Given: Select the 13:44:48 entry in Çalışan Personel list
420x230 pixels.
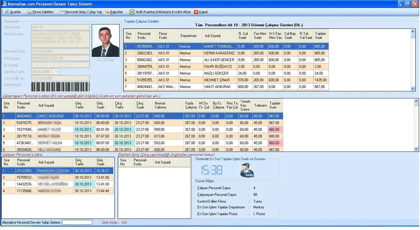Looking at the screenshot, I should [x=104, y=191].
